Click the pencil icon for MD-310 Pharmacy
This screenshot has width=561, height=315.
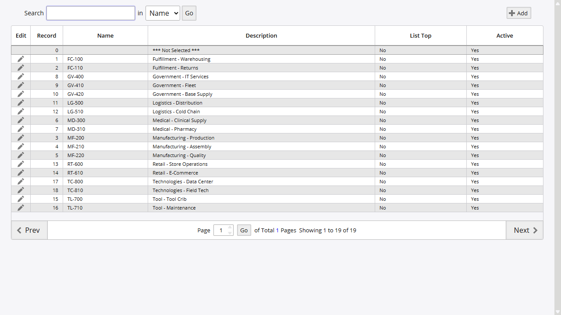(x=20, y=129)
